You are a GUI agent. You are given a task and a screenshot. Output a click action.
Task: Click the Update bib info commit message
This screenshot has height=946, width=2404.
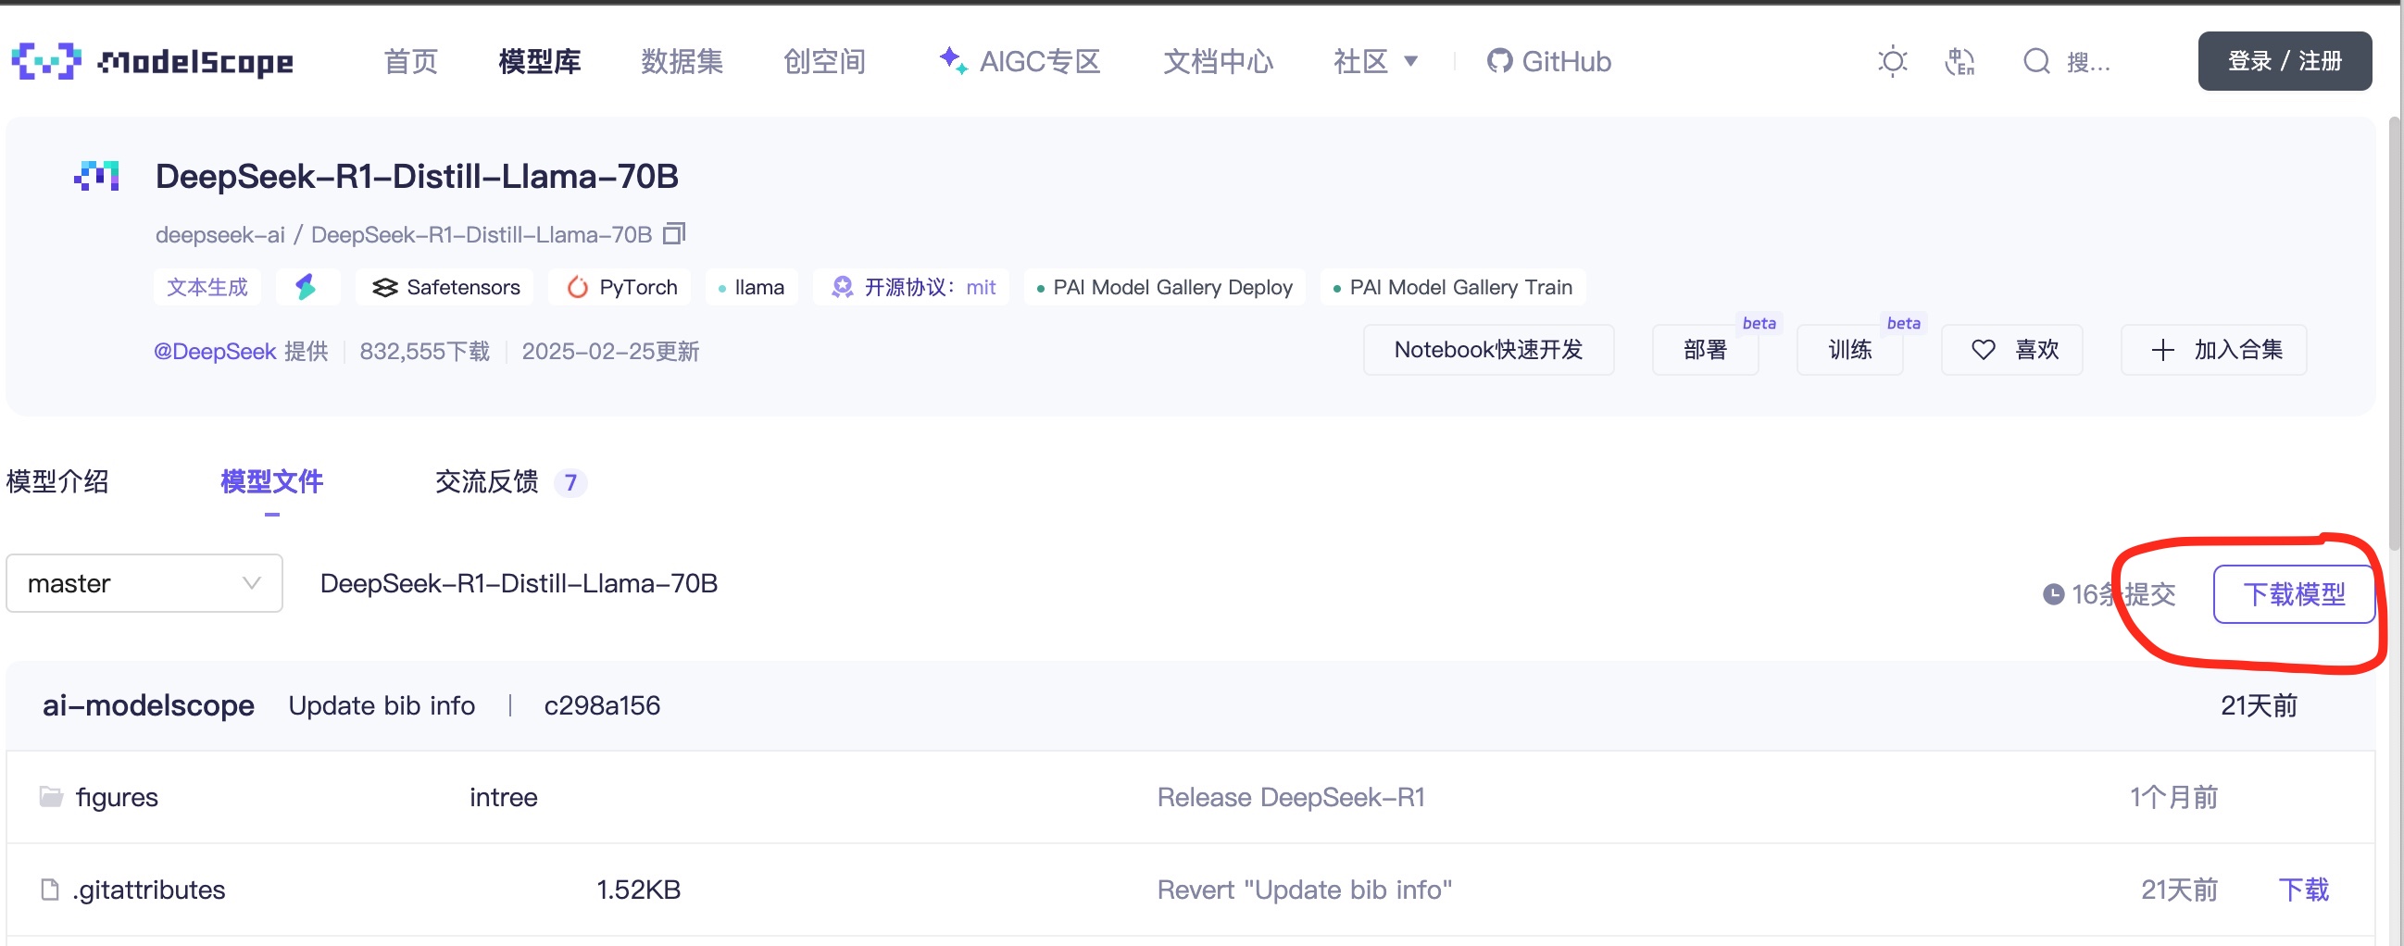[382, 705]
